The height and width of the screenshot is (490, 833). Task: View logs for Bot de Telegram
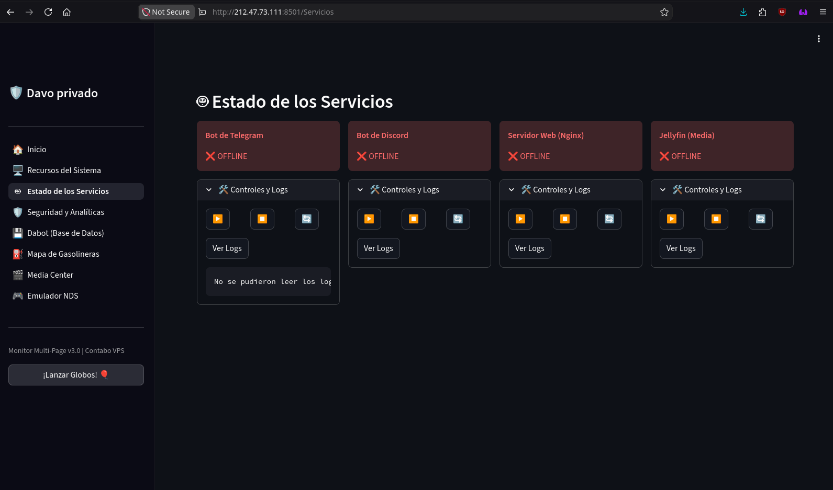point(227,248)
